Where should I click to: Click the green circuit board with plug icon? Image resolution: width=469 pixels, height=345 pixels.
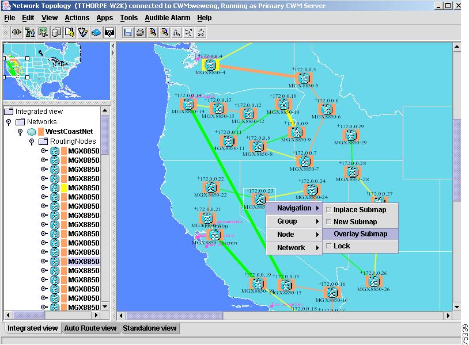(x=43, y=32)
